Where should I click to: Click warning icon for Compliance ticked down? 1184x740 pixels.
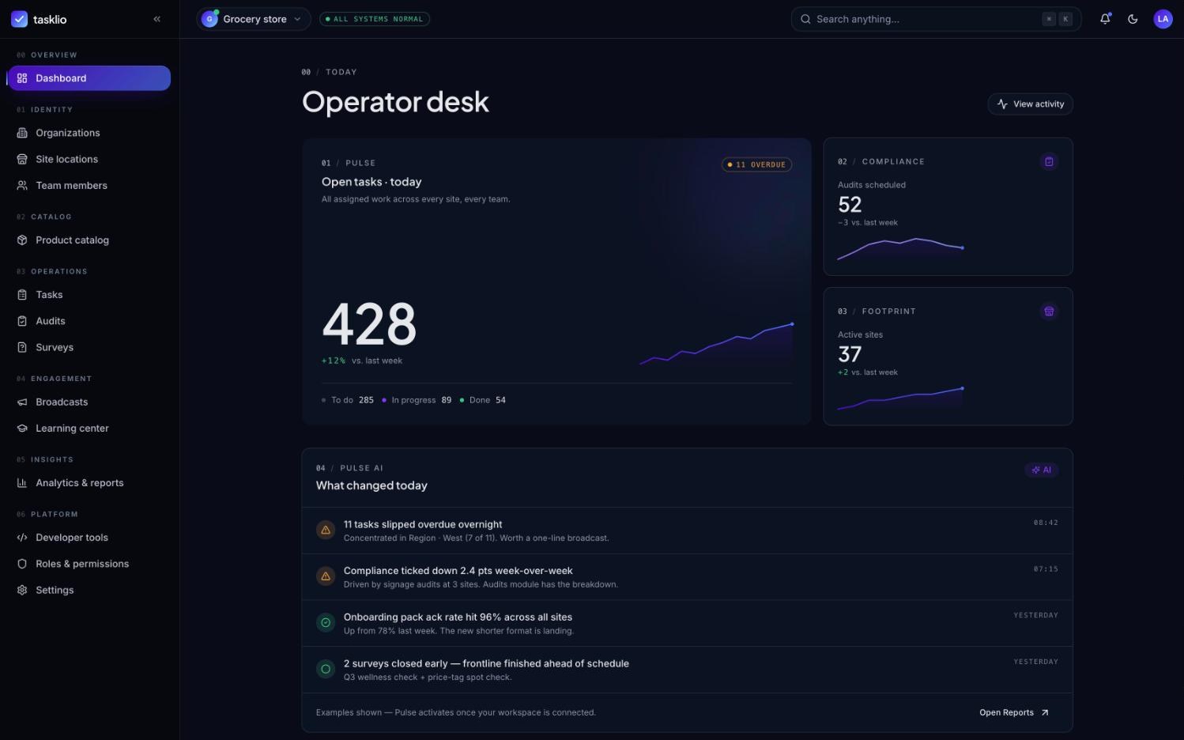[326, 576]
